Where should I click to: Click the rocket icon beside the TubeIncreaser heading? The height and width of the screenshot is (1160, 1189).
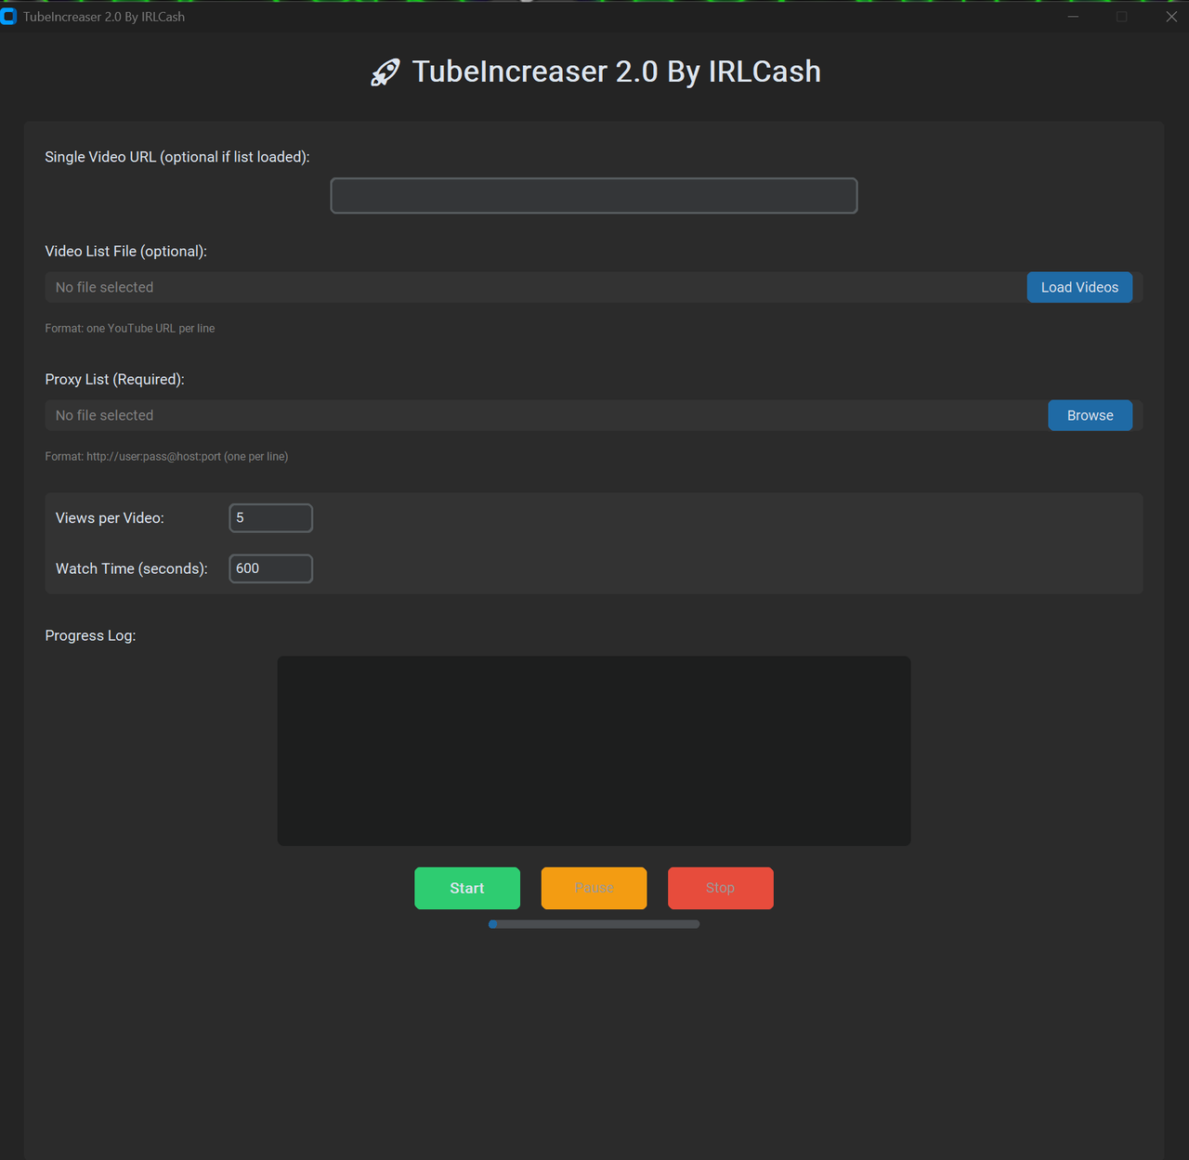coord(385,72)
